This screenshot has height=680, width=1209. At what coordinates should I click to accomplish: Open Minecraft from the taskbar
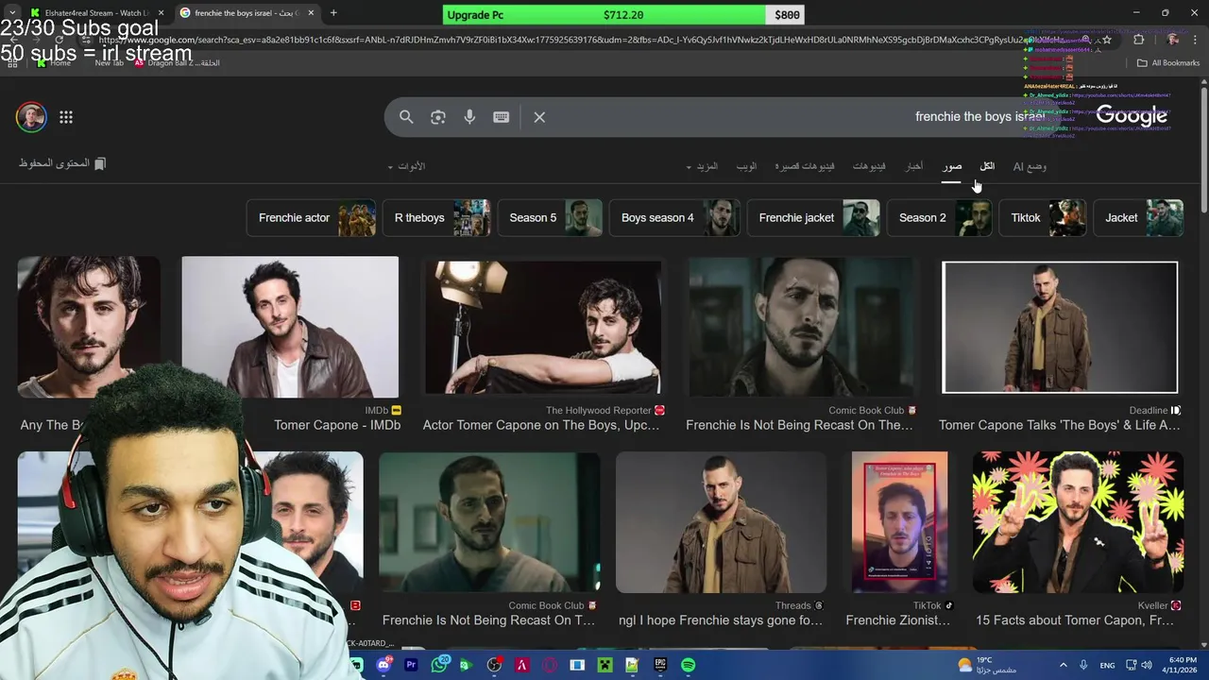[604, 665]
